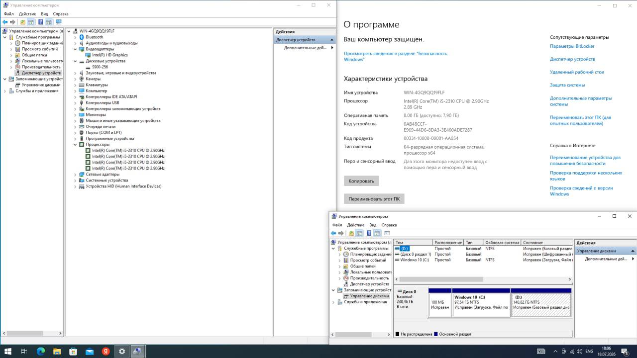Select Устройства HID (Human Interface Devices)
This screenshot has width=637, height=358.
click(x=123, y=186)
